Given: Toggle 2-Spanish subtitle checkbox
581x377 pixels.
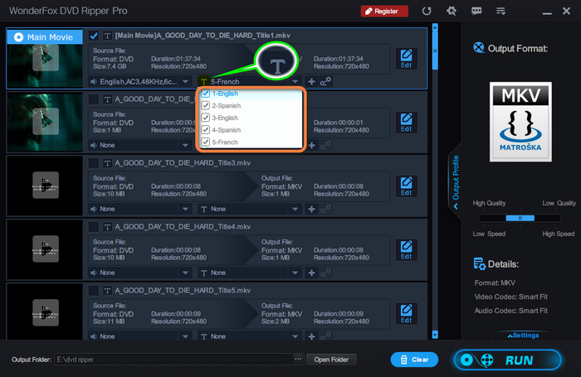Looking at the screenshot, I should (206, 105).
